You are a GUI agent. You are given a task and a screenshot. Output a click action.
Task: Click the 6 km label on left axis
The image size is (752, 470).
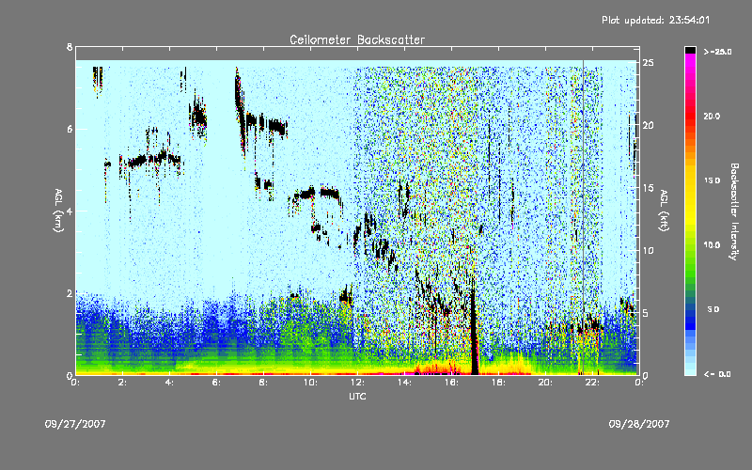pyautogui.click(x=70, y=129)
